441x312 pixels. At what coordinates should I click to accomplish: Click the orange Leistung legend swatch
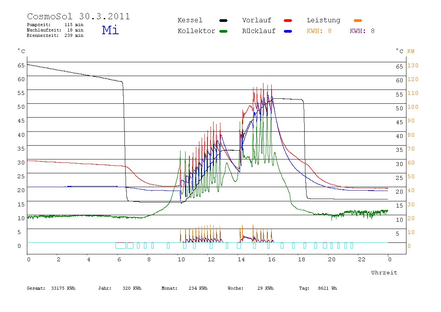tap(358, 20)
